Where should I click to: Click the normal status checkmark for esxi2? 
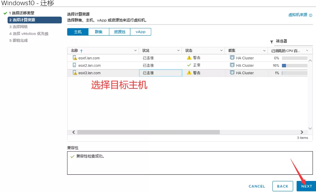coord(189,65)
